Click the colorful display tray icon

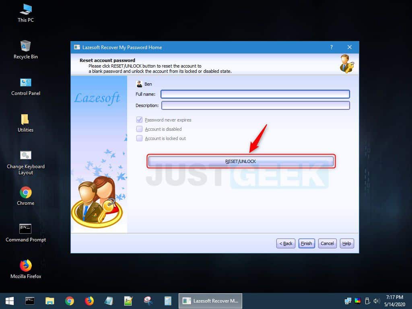coord(358,301)
